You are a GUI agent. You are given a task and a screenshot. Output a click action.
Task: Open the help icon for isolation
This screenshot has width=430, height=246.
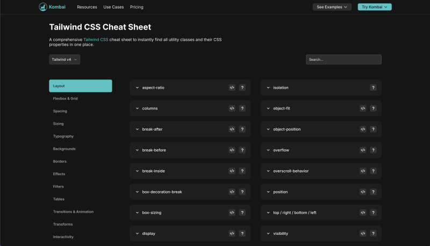point(373,88)
